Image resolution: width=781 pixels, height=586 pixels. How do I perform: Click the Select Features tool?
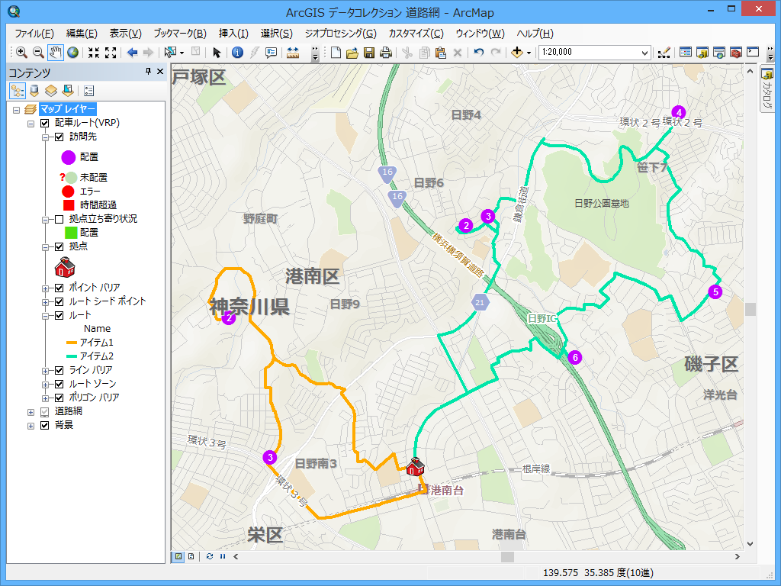coord(171,53)
